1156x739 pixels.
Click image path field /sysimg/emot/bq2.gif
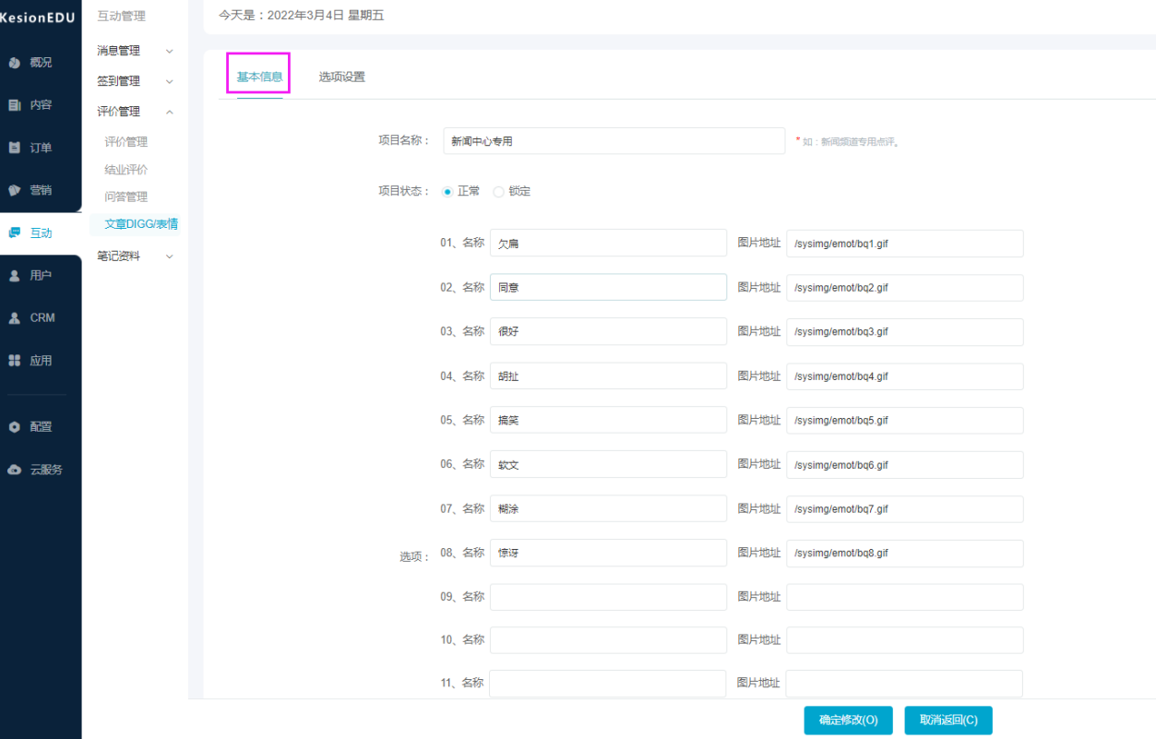pos(905,288)
